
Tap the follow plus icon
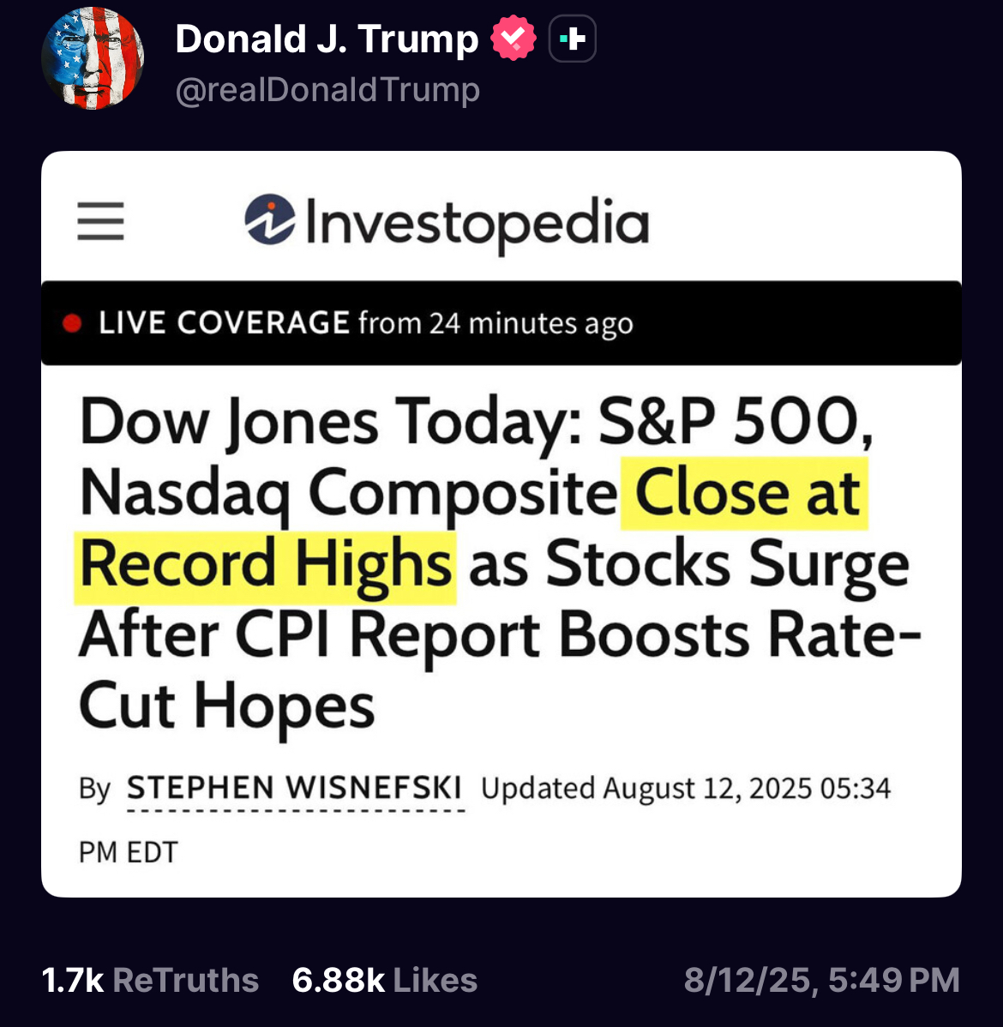572,39
